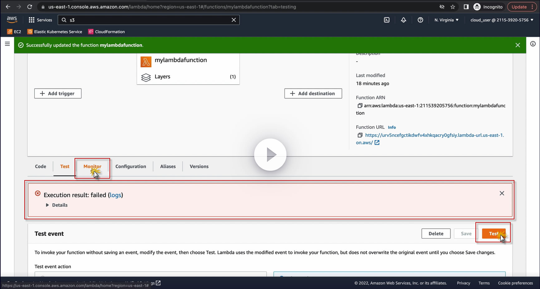Dismiss the green success banner
Viewport: 540px width, 289px height.
coord(518,45)
